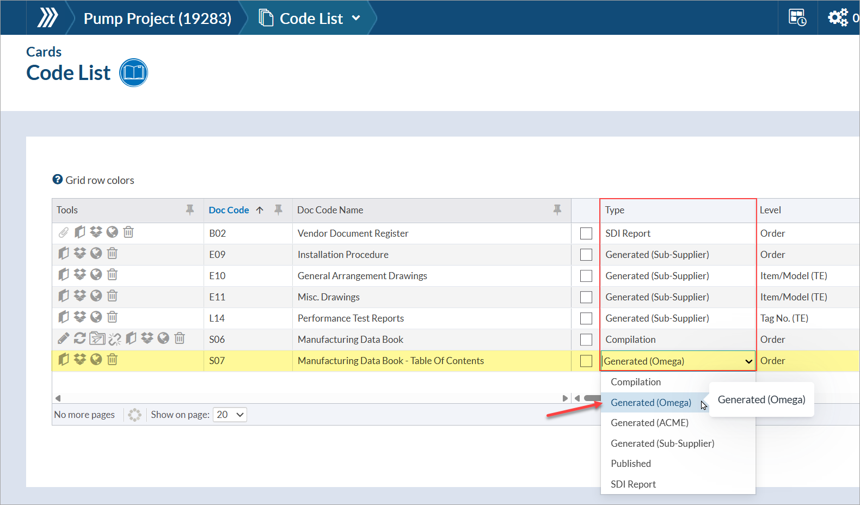860x505 pixels.
Task: Pin the Doc Code Name column
Action: pyautogui.click(x=557, y=210)
